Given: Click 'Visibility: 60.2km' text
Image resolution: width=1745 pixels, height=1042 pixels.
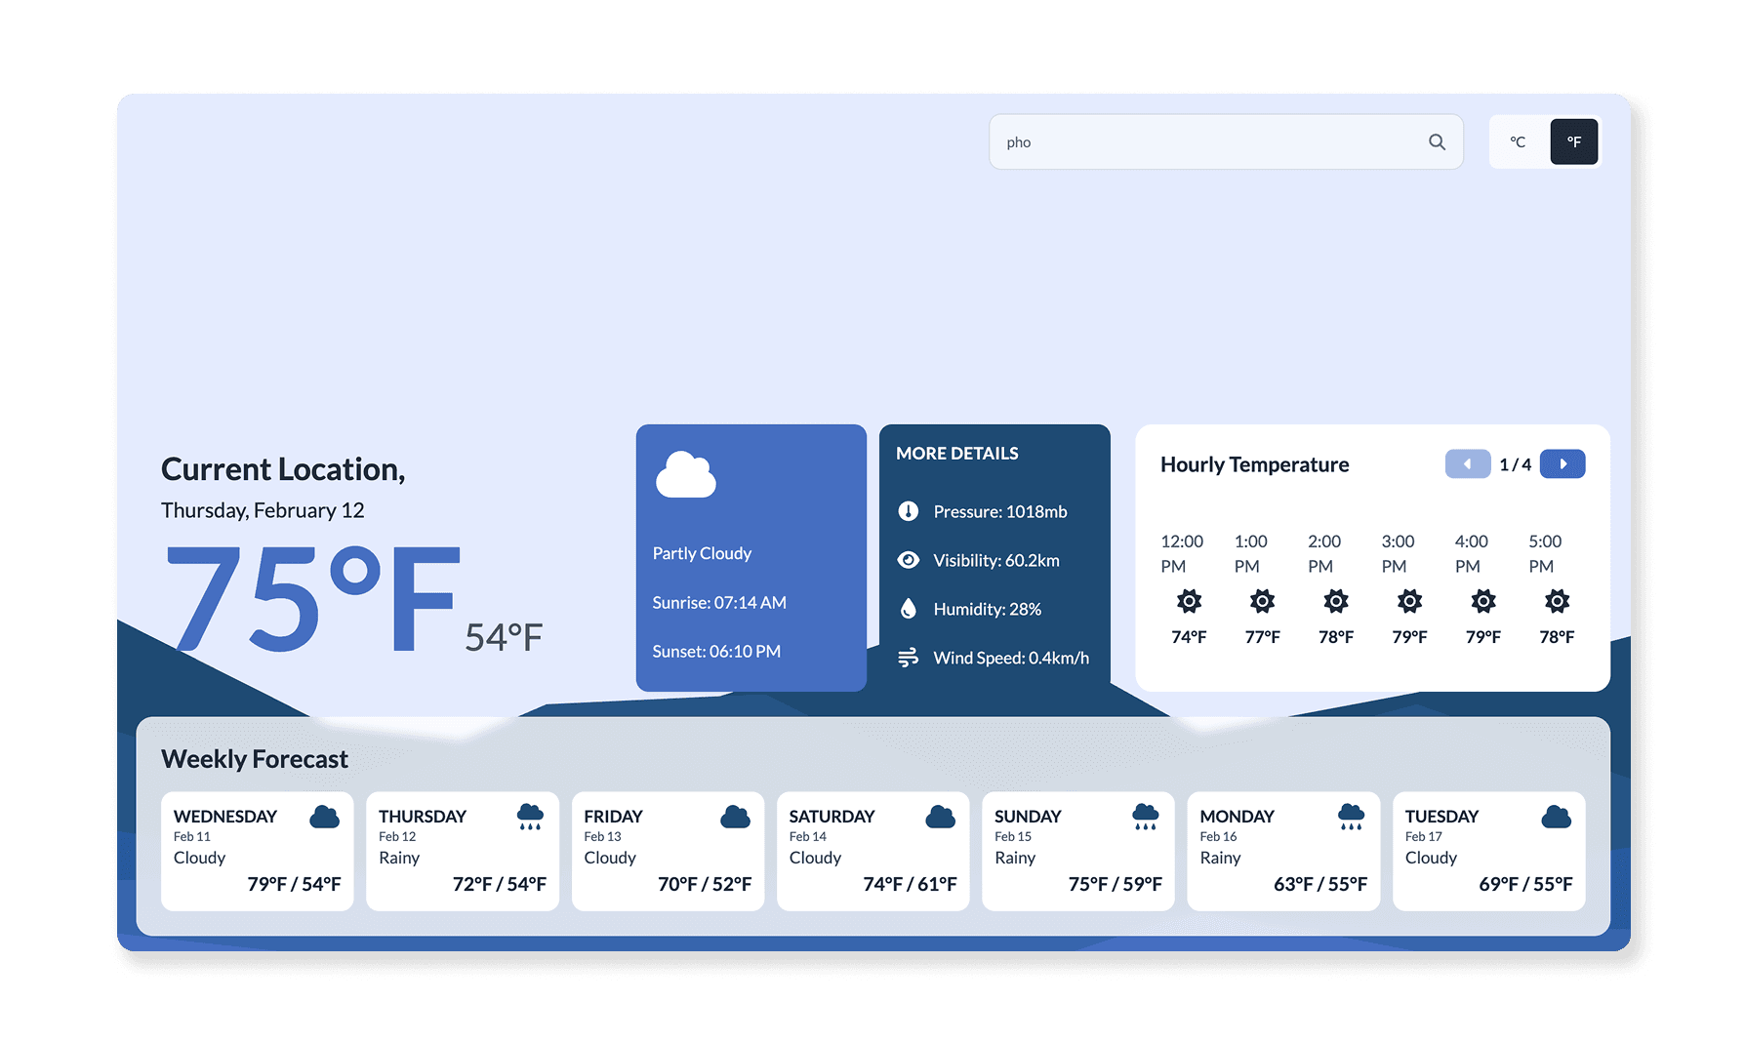Looking at the screenshot, I should [996, 560].
